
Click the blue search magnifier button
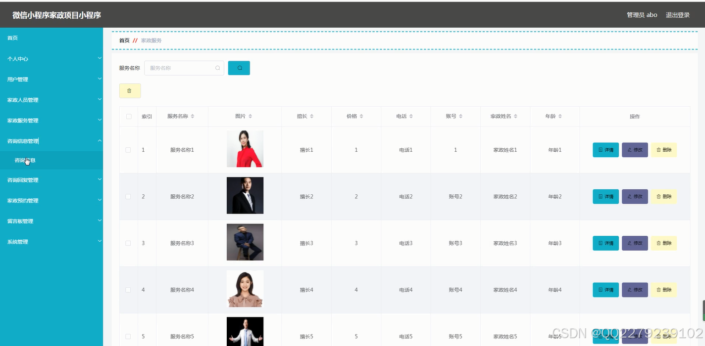tap(239, 68)
